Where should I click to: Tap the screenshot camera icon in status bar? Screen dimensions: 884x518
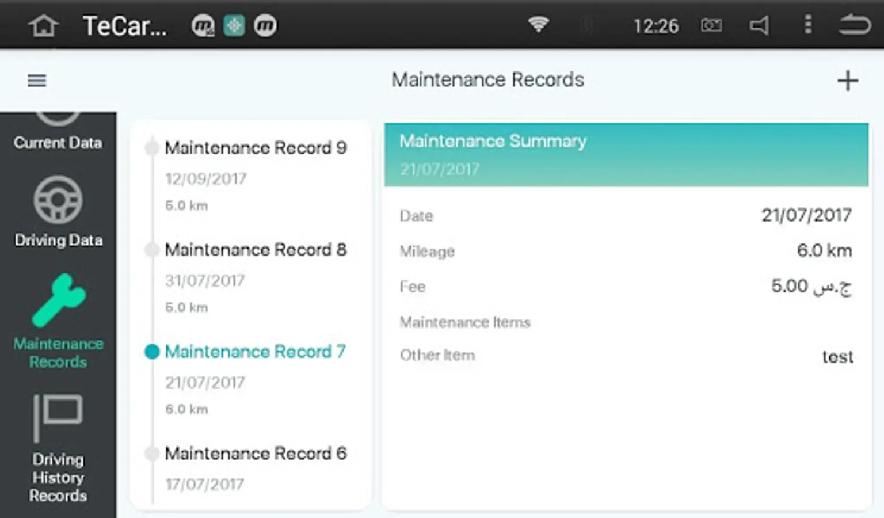[x=711, y=25]
